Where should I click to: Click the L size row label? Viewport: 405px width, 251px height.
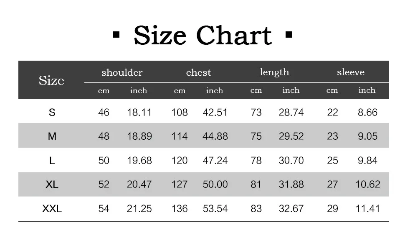[52, 161]
